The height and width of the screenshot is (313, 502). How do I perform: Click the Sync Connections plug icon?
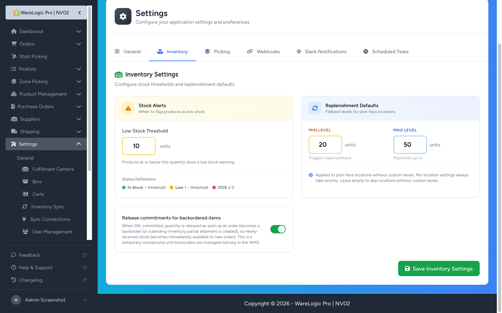(24, 219)
